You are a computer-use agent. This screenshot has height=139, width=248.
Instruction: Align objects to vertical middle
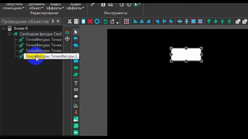164,22
